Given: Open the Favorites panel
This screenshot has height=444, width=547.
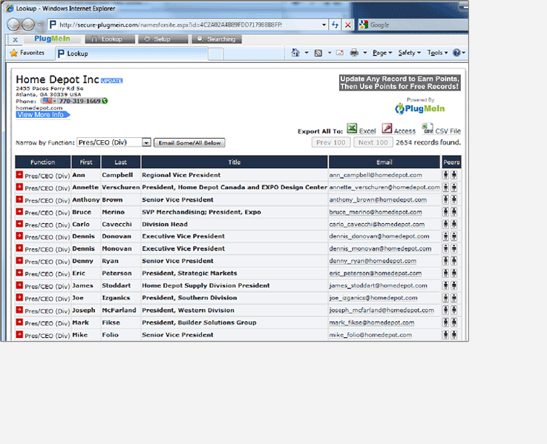Looking at the screenshot, I should 27,53.
